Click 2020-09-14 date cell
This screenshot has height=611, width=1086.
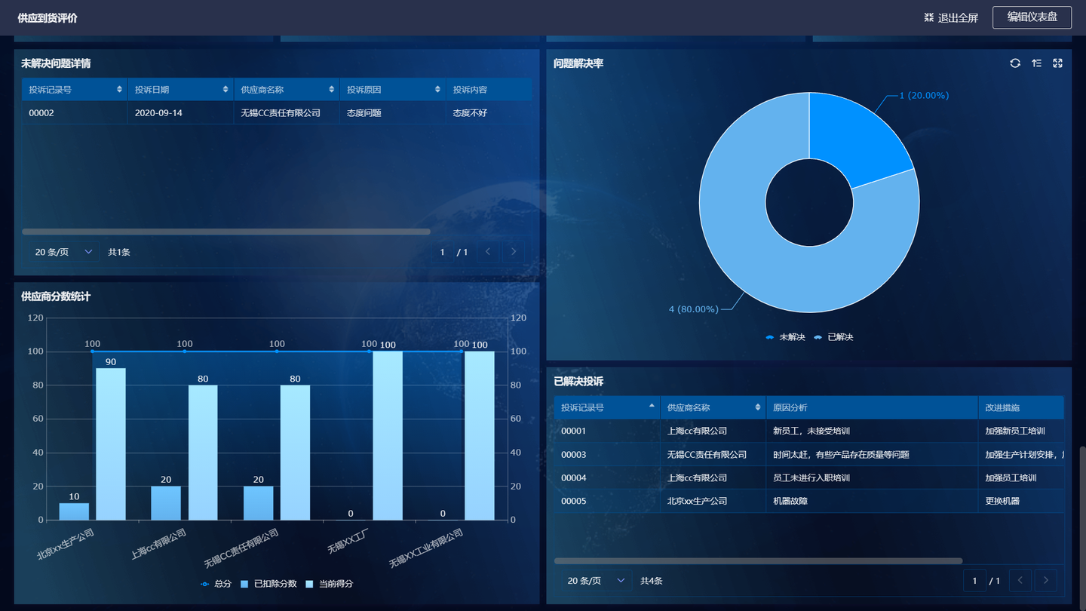[x=158, y=113]
